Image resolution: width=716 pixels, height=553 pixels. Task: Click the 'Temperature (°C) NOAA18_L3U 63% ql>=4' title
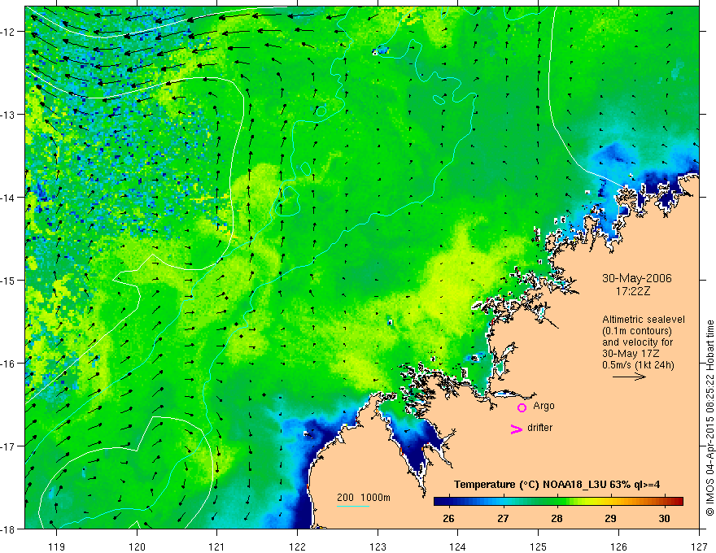557,485
